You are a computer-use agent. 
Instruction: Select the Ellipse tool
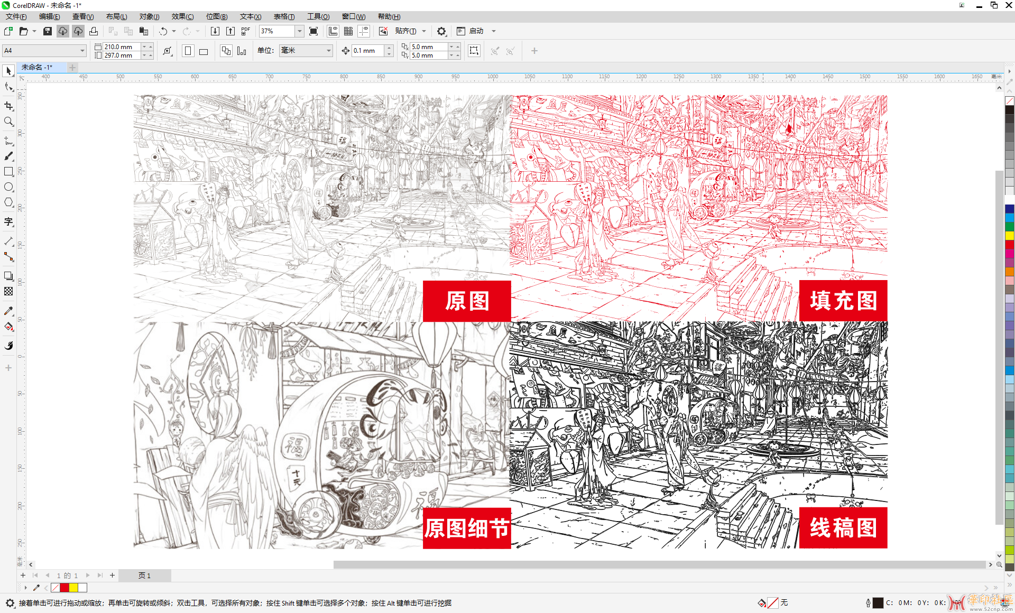pos(8,187)
